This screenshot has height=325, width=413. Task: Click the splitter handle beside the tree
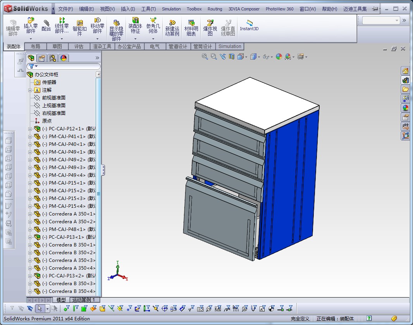(x=103, y=170)
